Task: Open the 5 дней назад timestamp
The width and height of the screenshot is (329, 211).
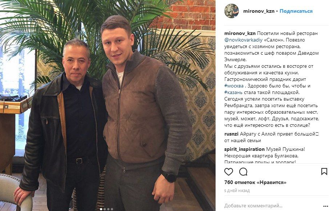Action: [237, 191]
